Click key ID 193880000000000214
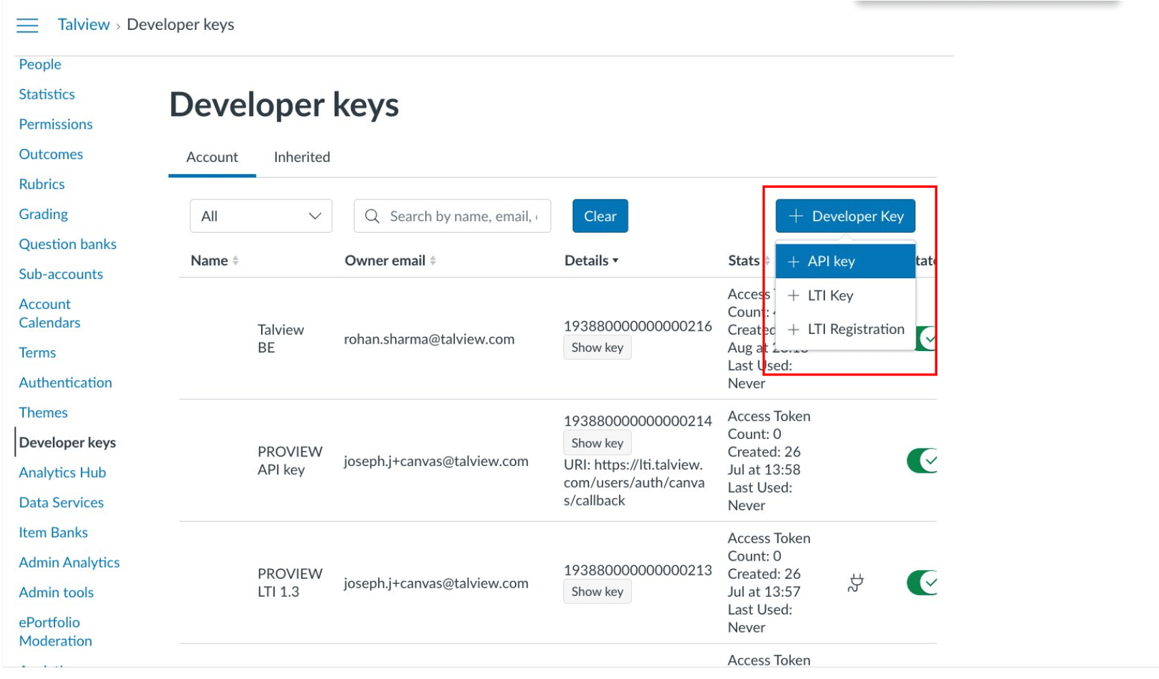The image size is (1159, 679). point(638,421)
